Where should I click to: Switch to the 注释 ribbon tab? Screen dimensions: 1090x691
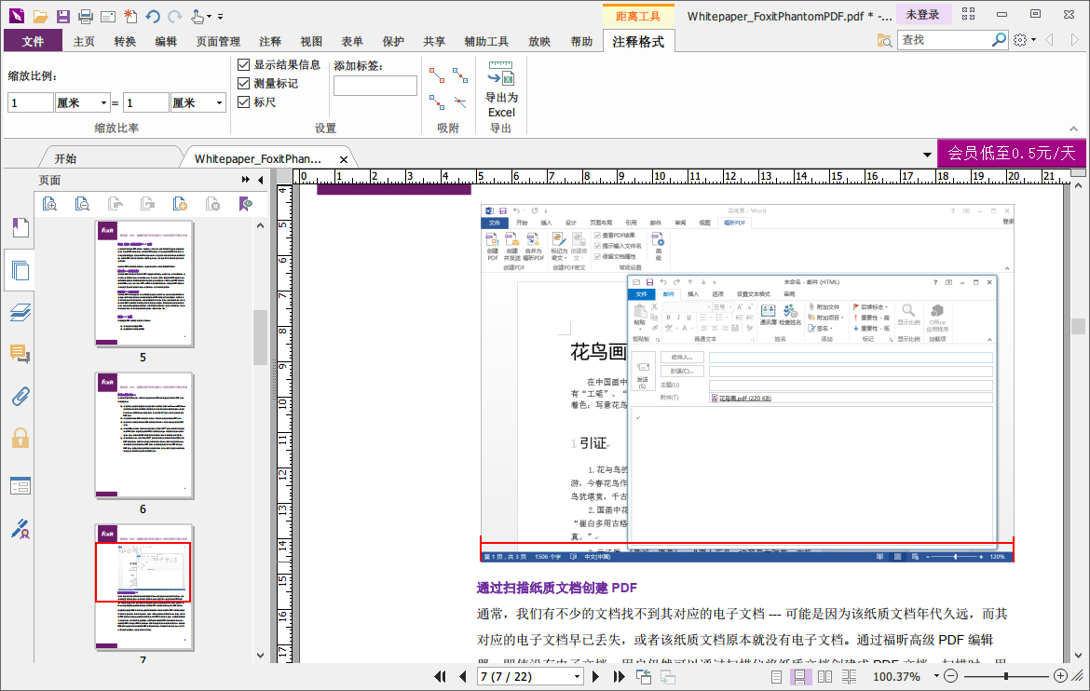(x=270, y=41)
